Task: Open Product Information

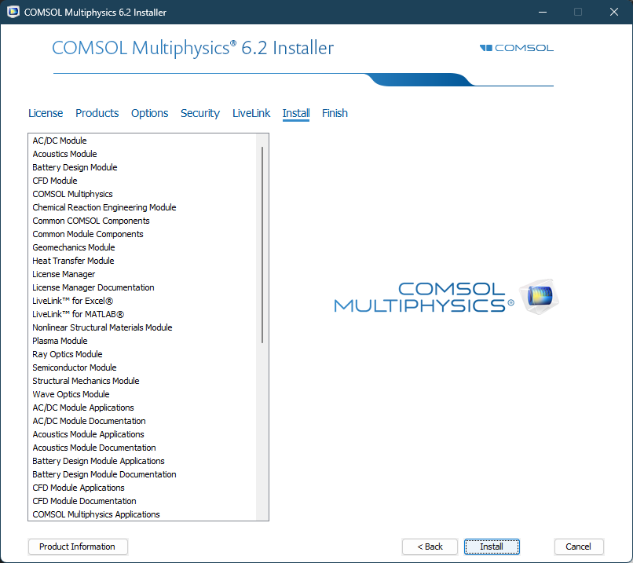Action: tap(78, 547)
